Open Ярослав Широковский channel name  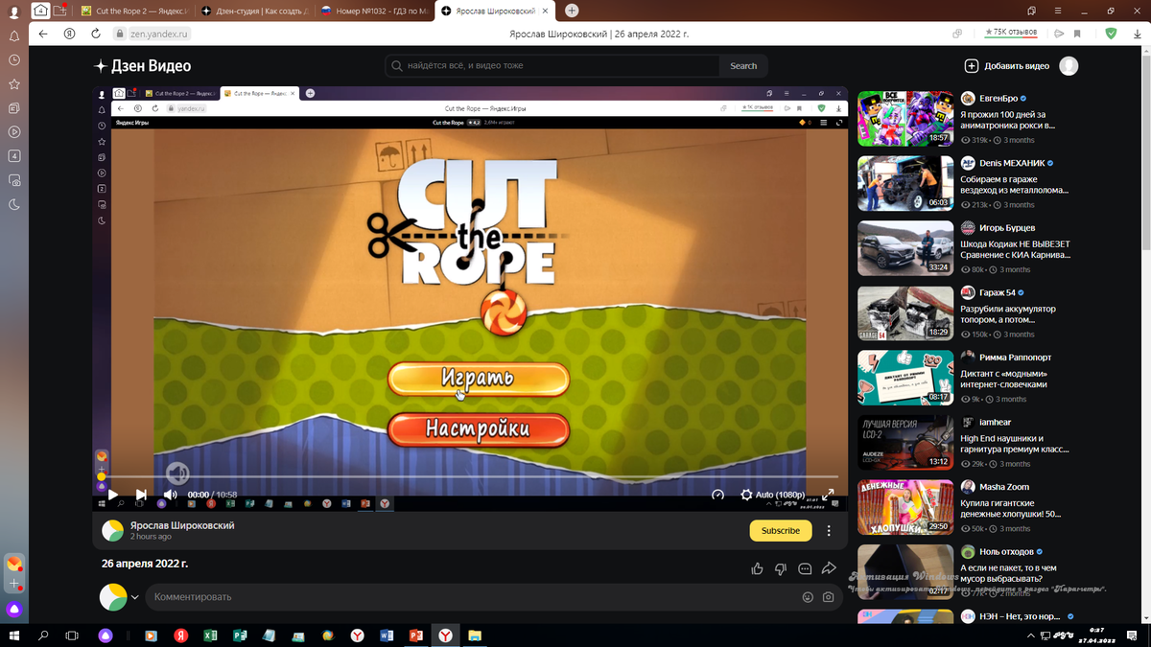tap(182, 525)
